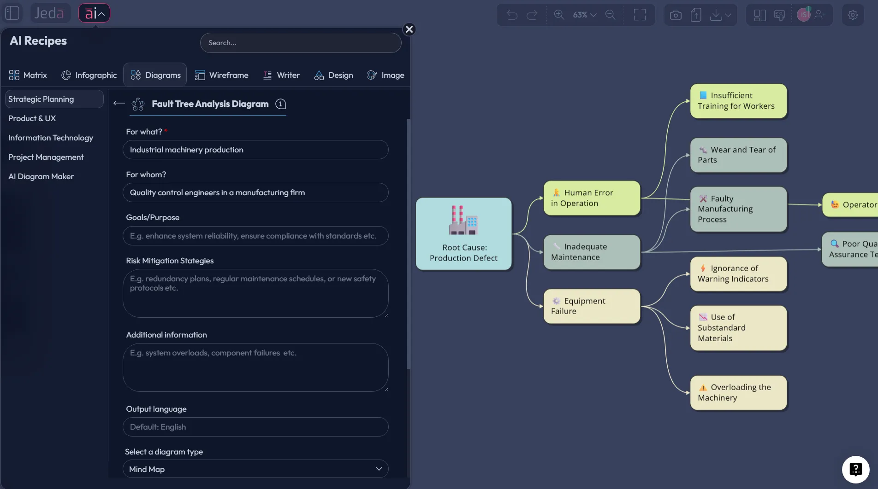Click the Human Error in Operation node

tap(592, 198)
